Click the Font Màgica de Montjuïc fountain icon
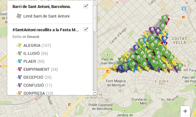Image resolution: width=196 pixels, height=117 pixels. tap(120, 89)
